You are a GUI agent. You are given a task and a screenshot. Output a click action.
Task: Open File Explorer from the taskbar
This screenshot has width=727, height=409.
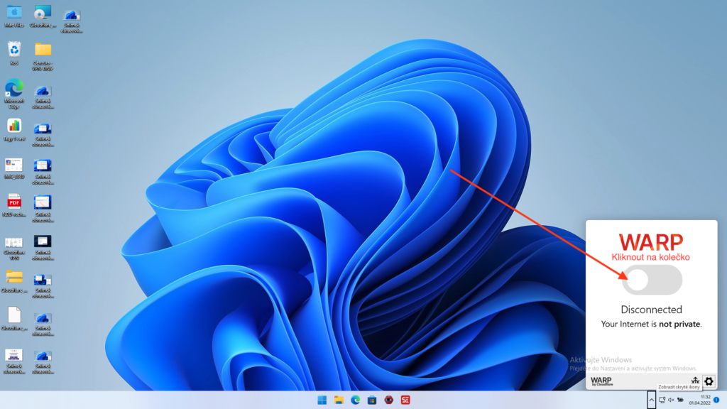coord(339,400)
